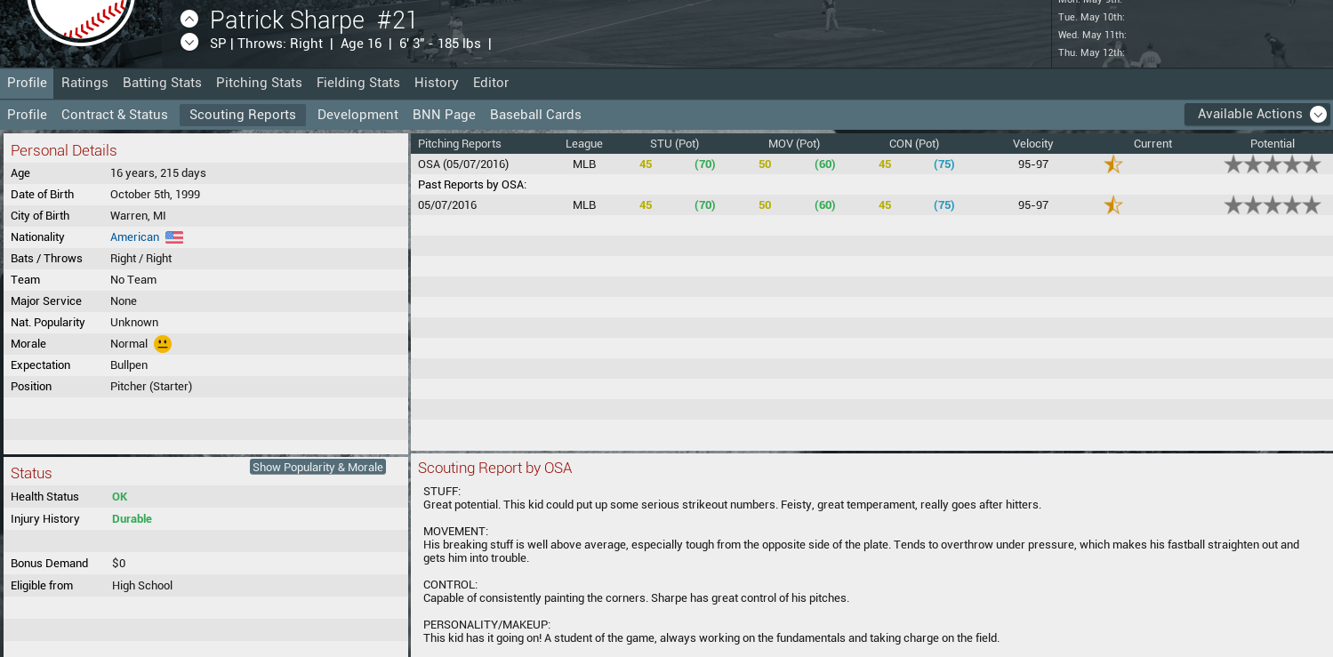The width and height of the screenshot is (1333, 657).
Task: Click the yellow morale face icon
Action: [163, 344]
